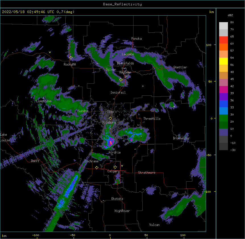Click the Okotoks city label

[117, 199]
